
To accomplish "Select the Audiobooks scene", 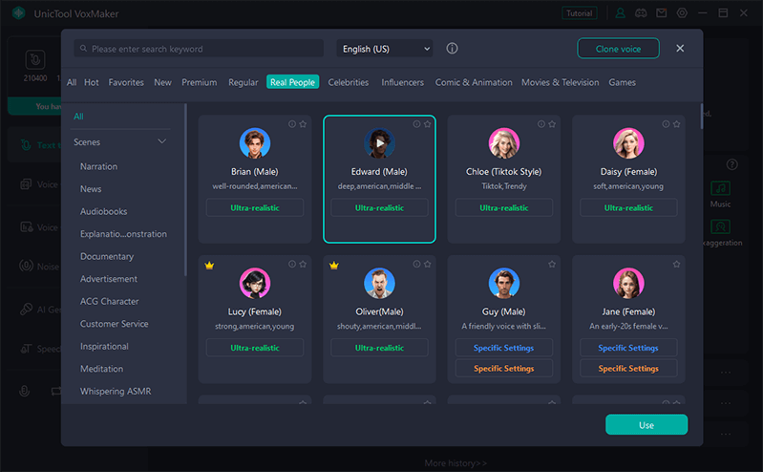I will (104, 211).
